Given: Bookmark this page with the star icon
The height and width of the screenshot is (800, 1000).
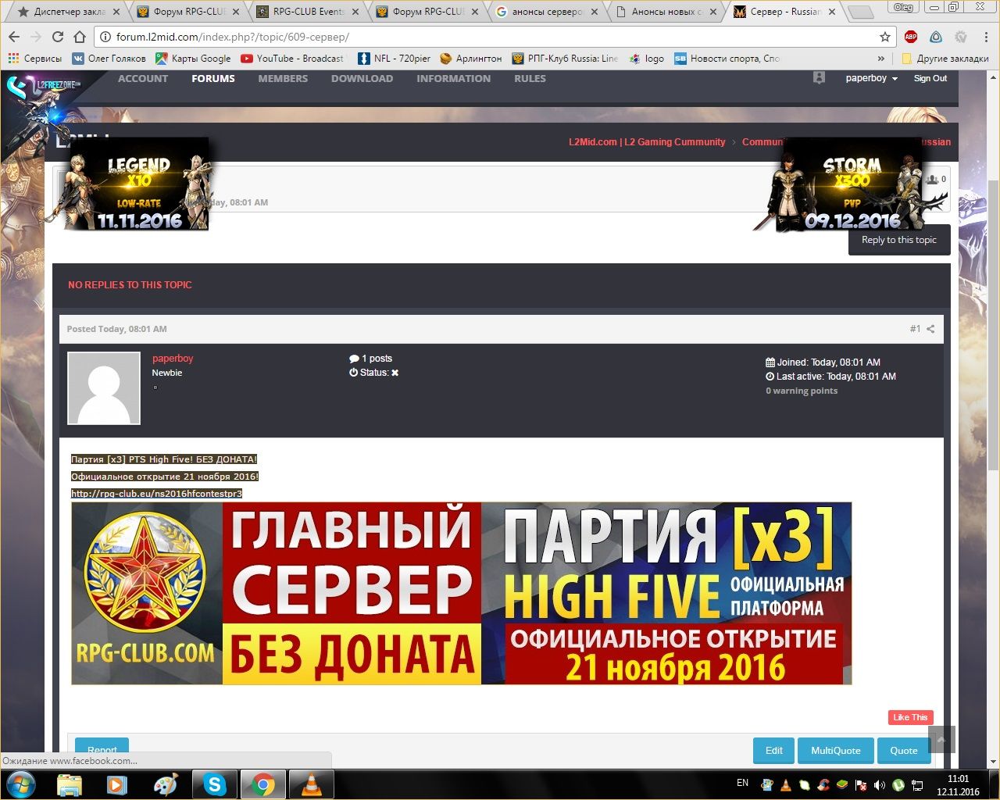Looking at the screenshot, I should (x=885, y=37).
